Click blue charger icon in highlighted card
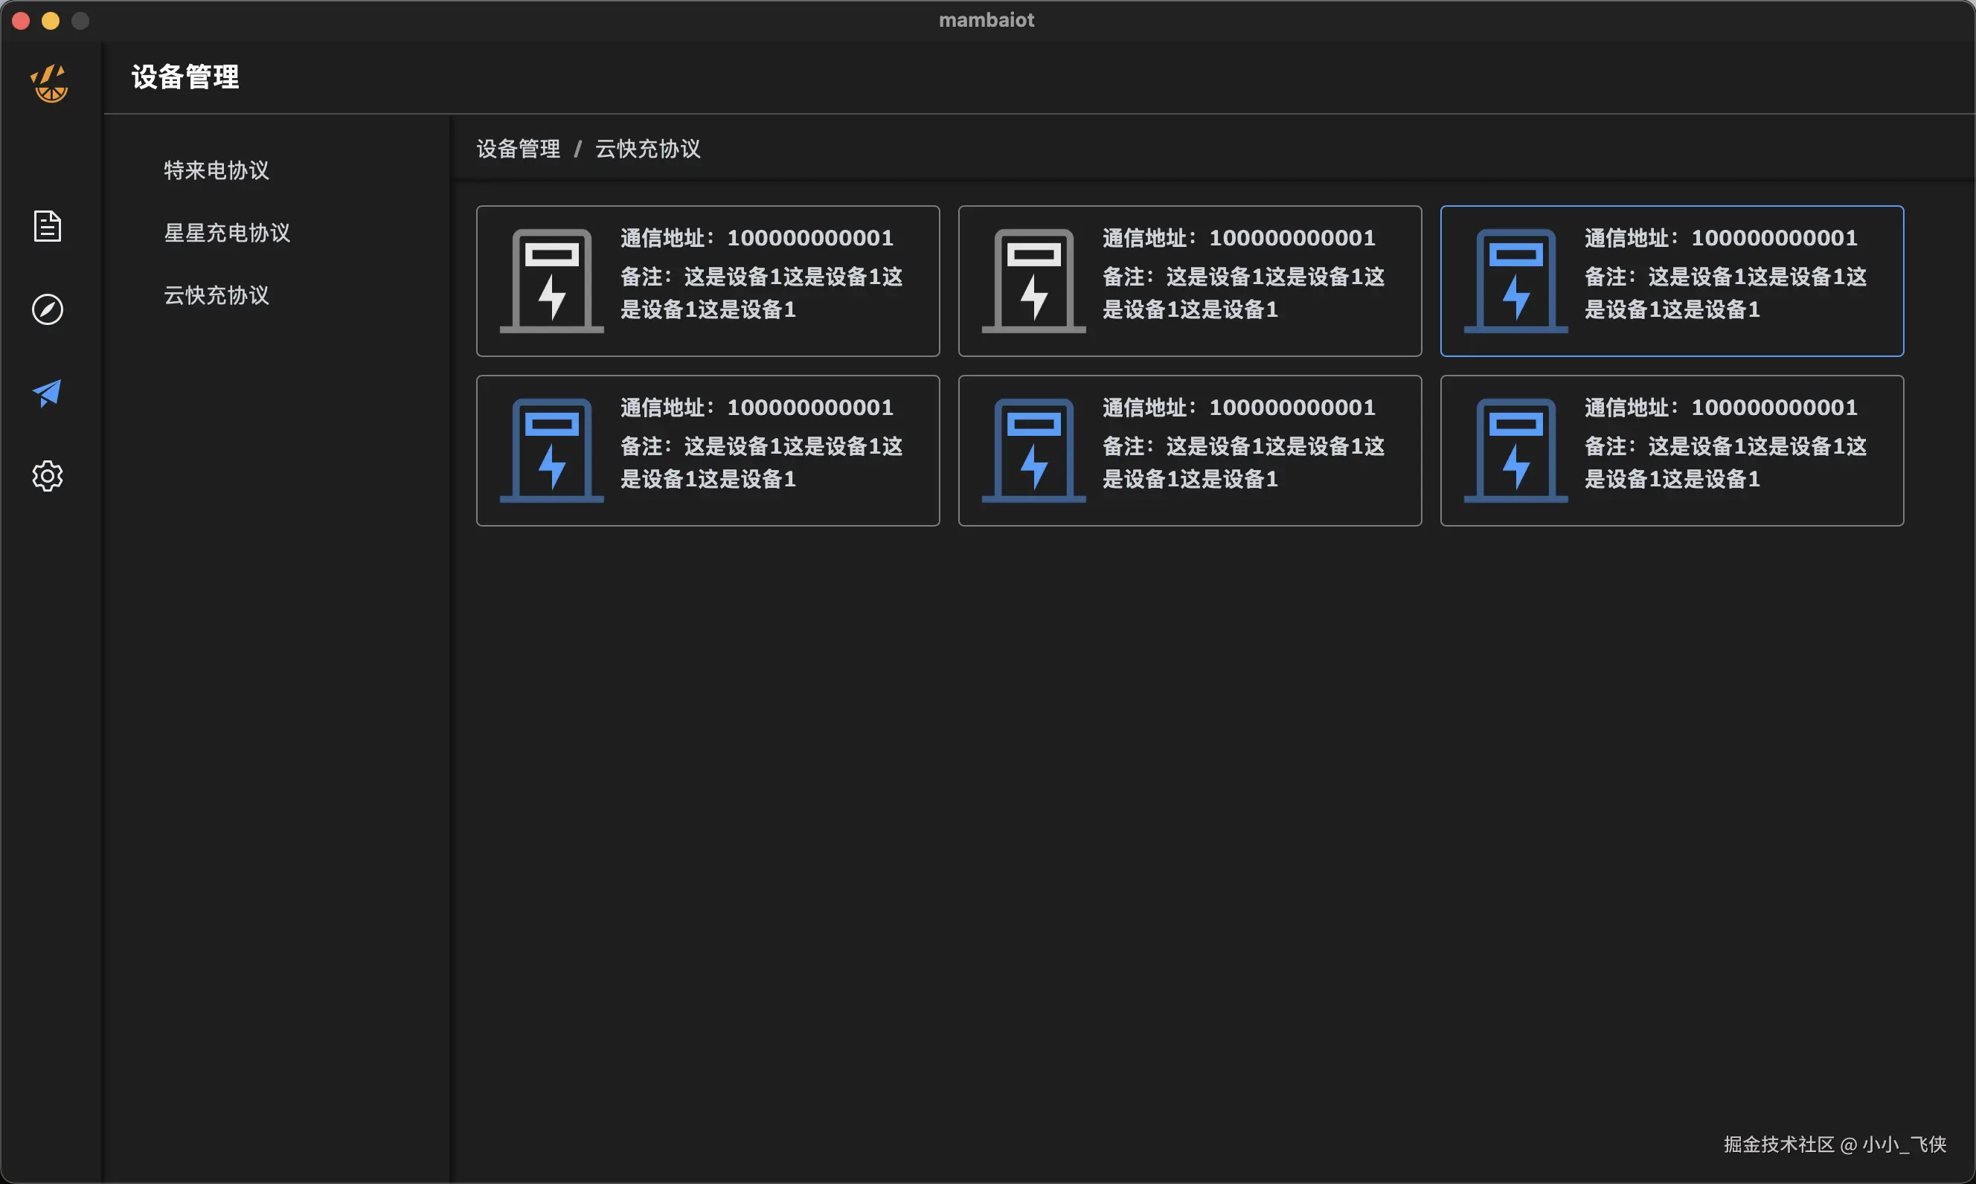Screen dimensions: 1976x1184 (x=1515, y=281)
